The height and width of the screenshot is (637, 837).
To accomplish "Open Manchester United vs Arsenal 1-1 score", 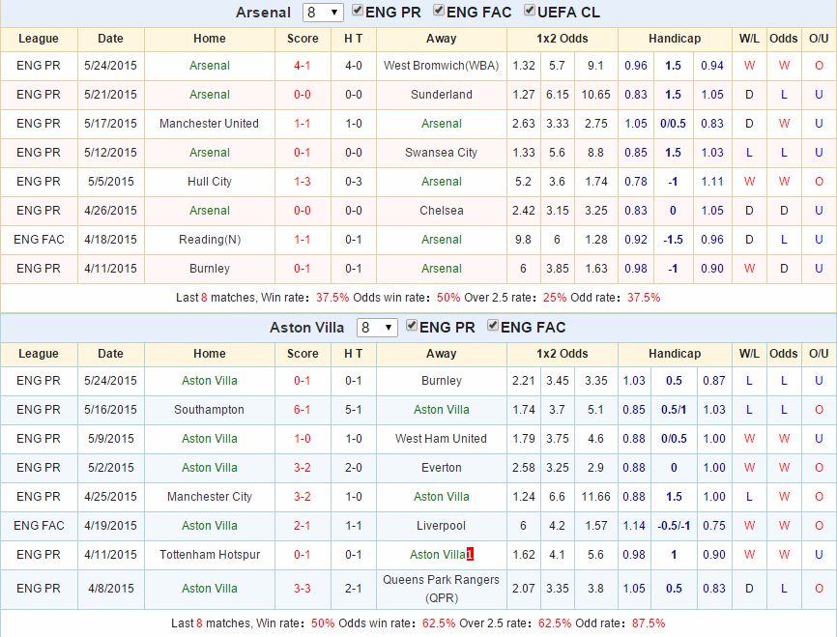I will pyautogui.click(x=303, y=124).
